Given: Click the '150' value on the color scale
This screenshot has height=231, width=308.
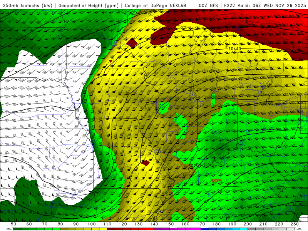Looking at the screenshot, I should (170, 224).
